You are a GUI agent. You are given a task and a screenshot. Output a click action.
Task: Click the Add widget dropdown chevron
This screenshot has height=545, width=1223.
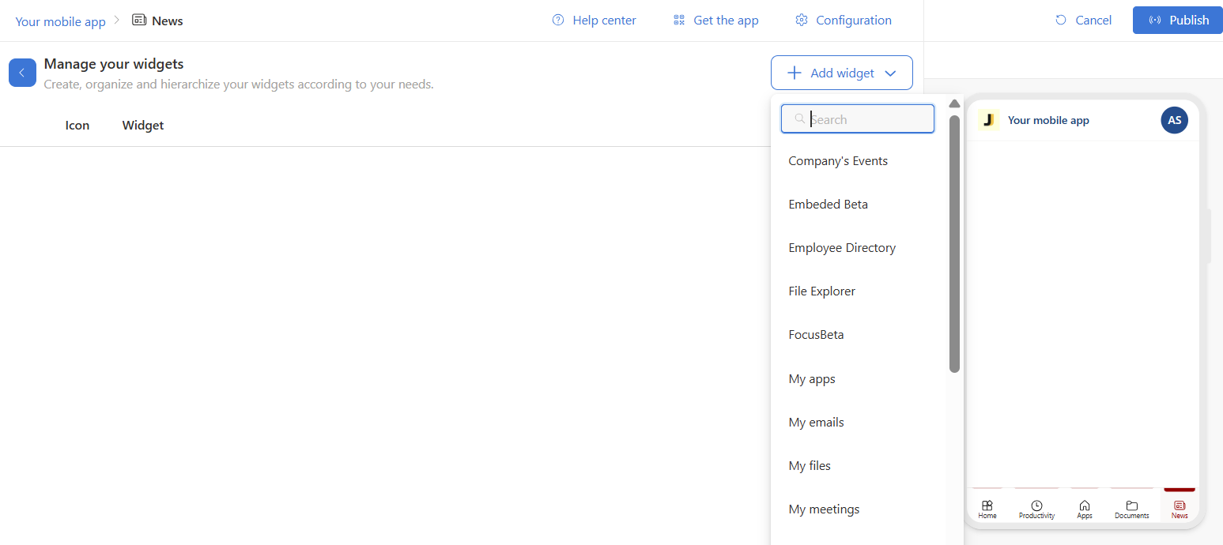[x=890, y=73]
